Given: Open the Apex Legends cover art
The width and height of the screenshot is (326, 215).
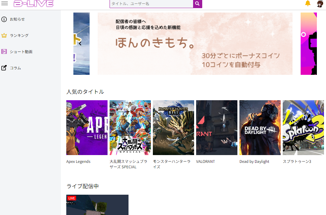Looking at the screenshot, I should tap(87, 128).
